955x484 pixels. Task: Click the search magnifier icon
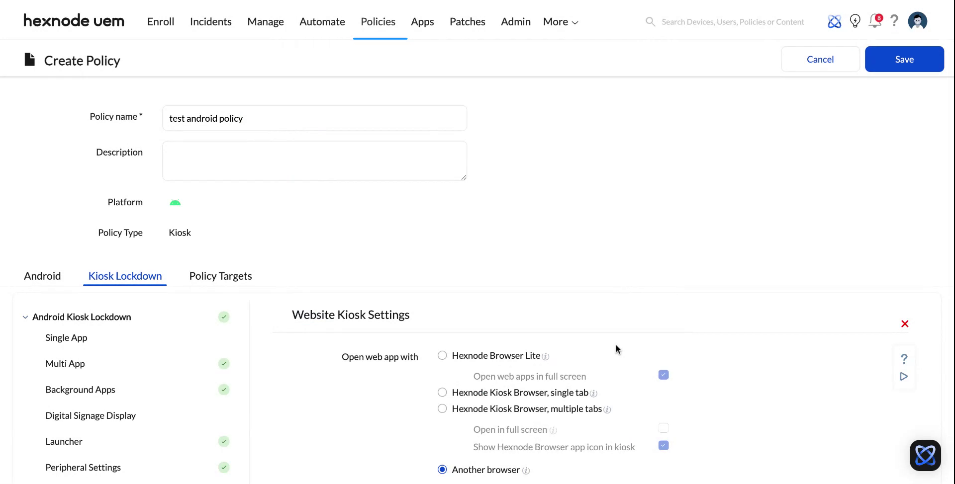click(650, 21)
